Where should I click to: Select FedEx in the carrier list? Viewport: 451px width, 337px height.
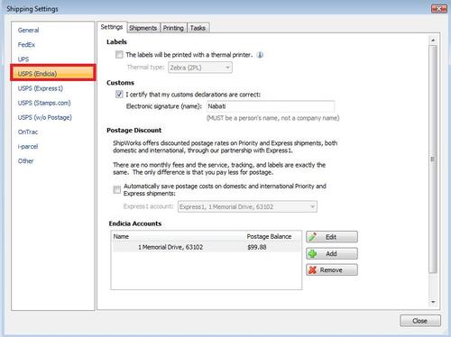tap(26, 45)
